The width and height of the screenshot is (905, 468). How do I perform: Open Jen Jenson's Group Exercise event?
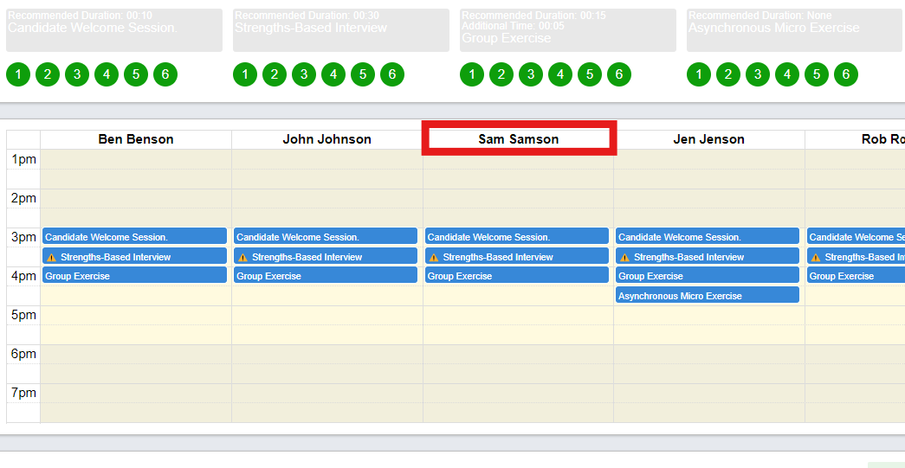[708, 275]
